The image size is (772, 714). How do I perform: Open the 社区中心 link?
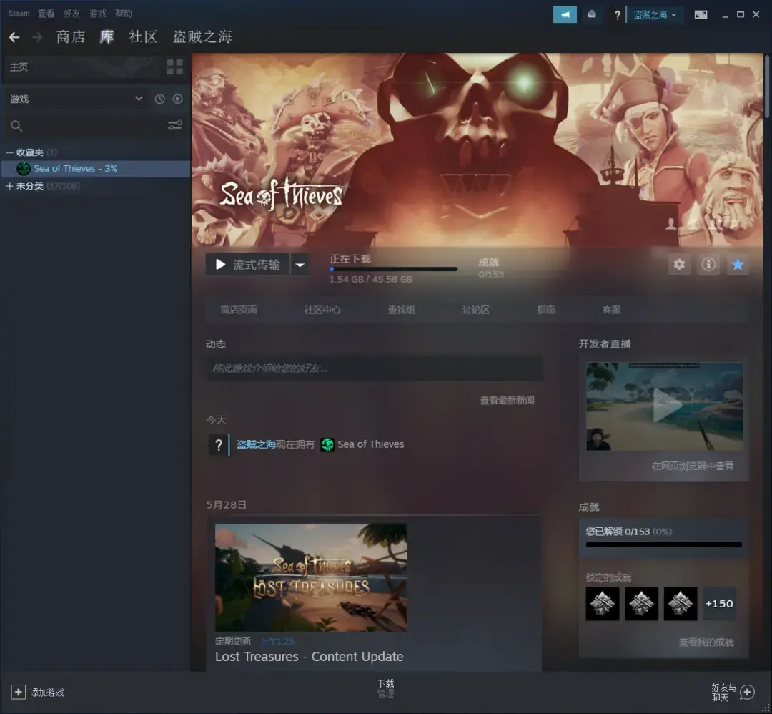[322, 310]
